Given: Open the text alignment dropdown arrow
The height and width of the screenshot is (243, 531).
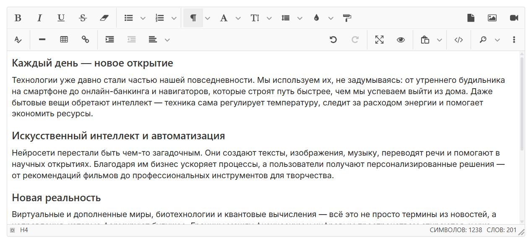Looking at the screenshot, I should pyautogui.click(x=167, y=40).
